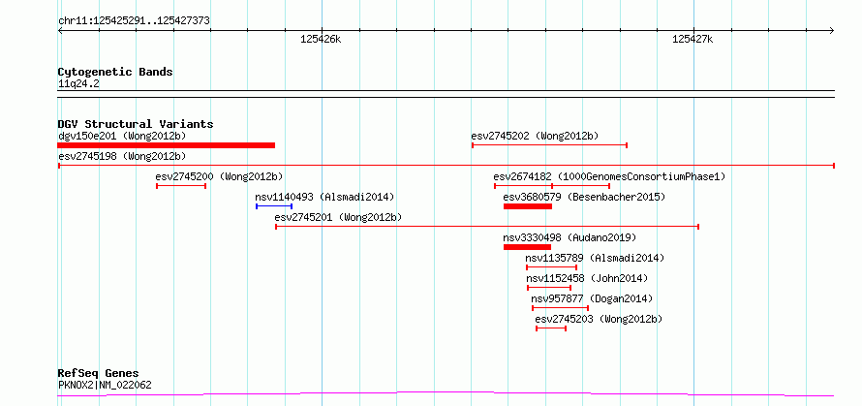Open esv2745198 (Wong2012b) variant label
This screenshot has width=862, height=406.
pyautogui.click(x=122, y=156)
